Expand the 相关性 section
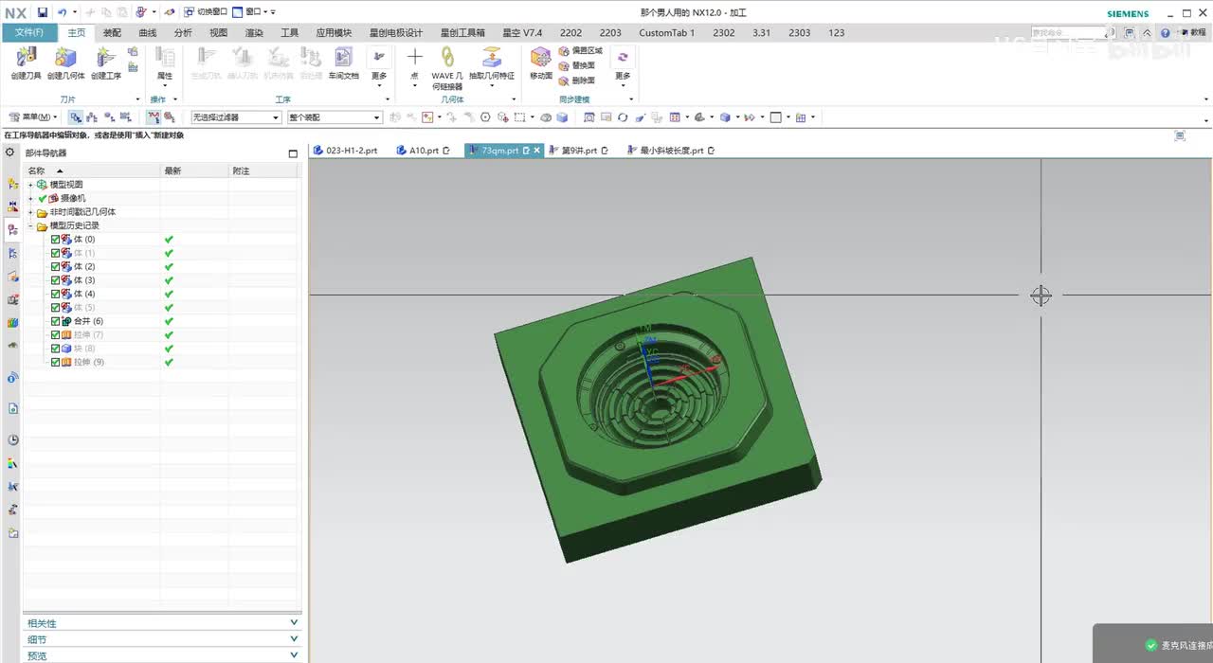Image resolution: width=1213 pixels, height=663 pixels. 162,623
